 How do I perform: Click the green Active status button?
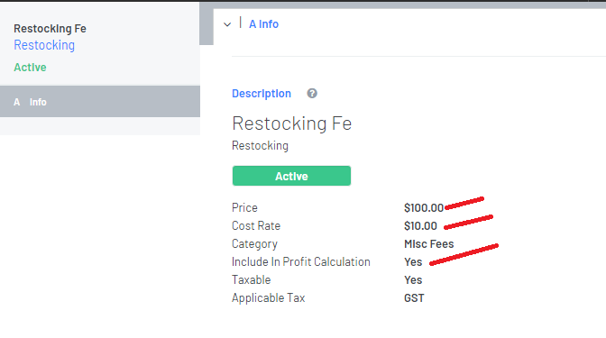(291, 176)
